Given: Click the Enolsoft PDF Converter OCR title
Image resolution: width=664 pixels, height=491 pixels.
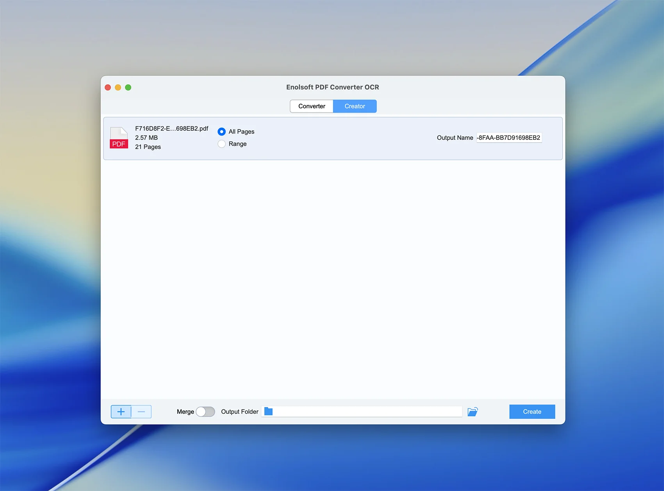Looking at the screenshot, I should 332,87.
